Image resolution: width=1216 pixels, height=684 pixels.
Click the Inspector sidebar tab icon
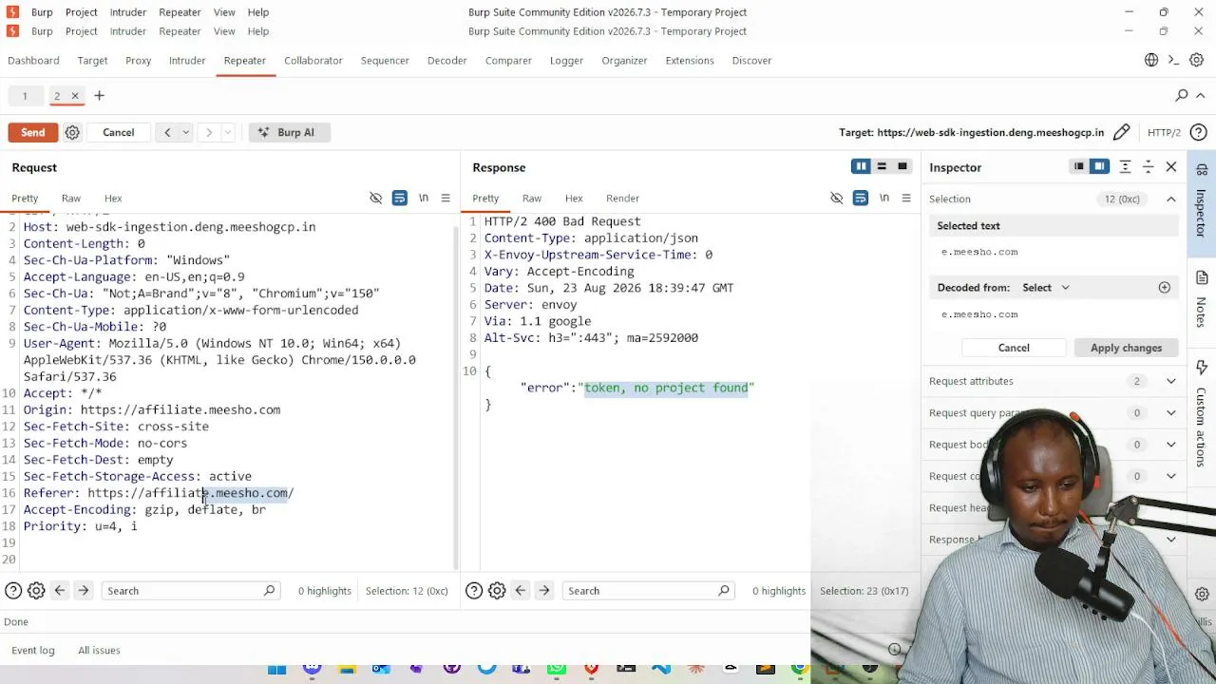[1202, 169]
